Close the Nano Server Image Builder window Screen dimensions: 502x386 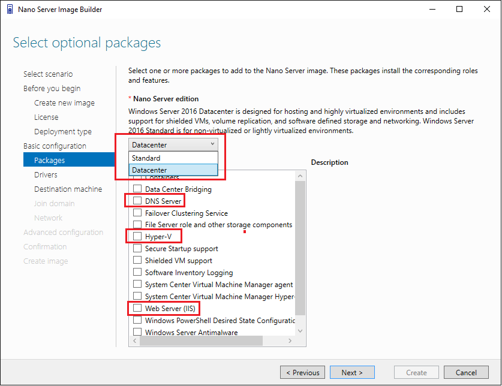click(x=486, y=9)
